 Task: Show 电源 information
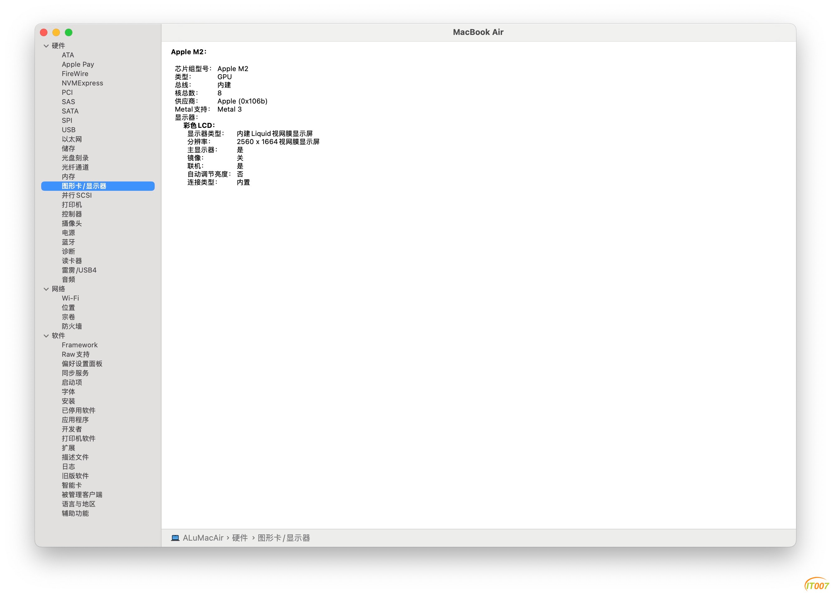point(68,233)
